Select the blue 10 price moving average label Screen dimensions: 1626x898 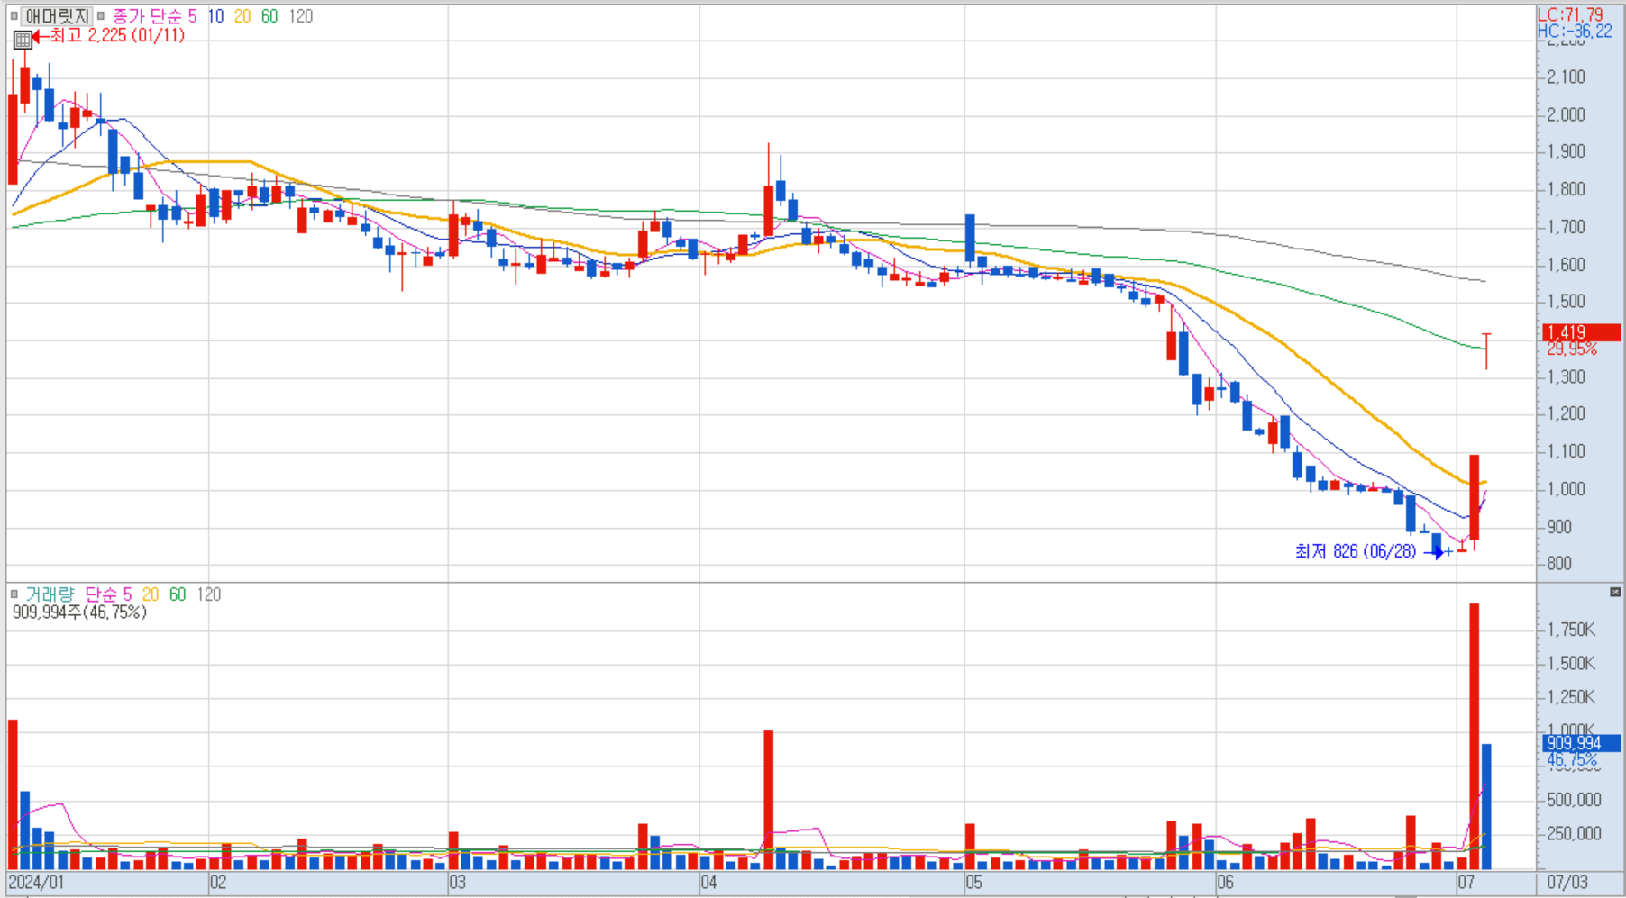tap(215, 16)
